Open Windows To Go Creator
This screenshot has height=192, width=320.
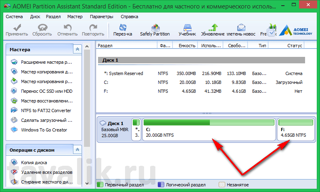tap(44, 130)
